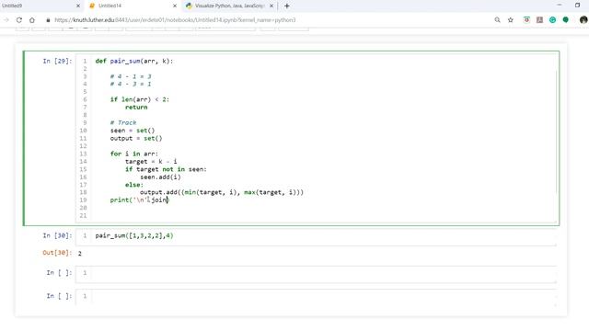
Task: Open the Visualize Python, Java tab
Action: click(x=229, y=6)
